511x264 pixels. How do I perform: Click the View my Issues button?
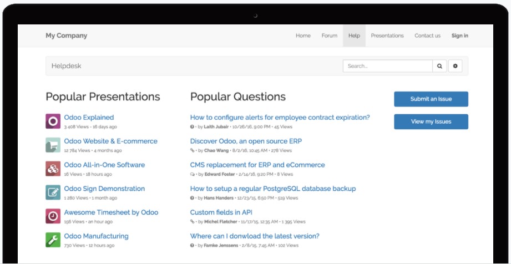[431, 121]
